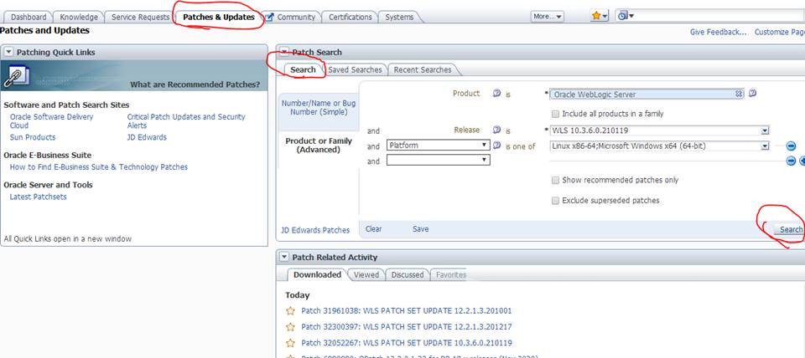
Task: Open the empty filter dropdown below Platform
Action: [x=438, y=161]
